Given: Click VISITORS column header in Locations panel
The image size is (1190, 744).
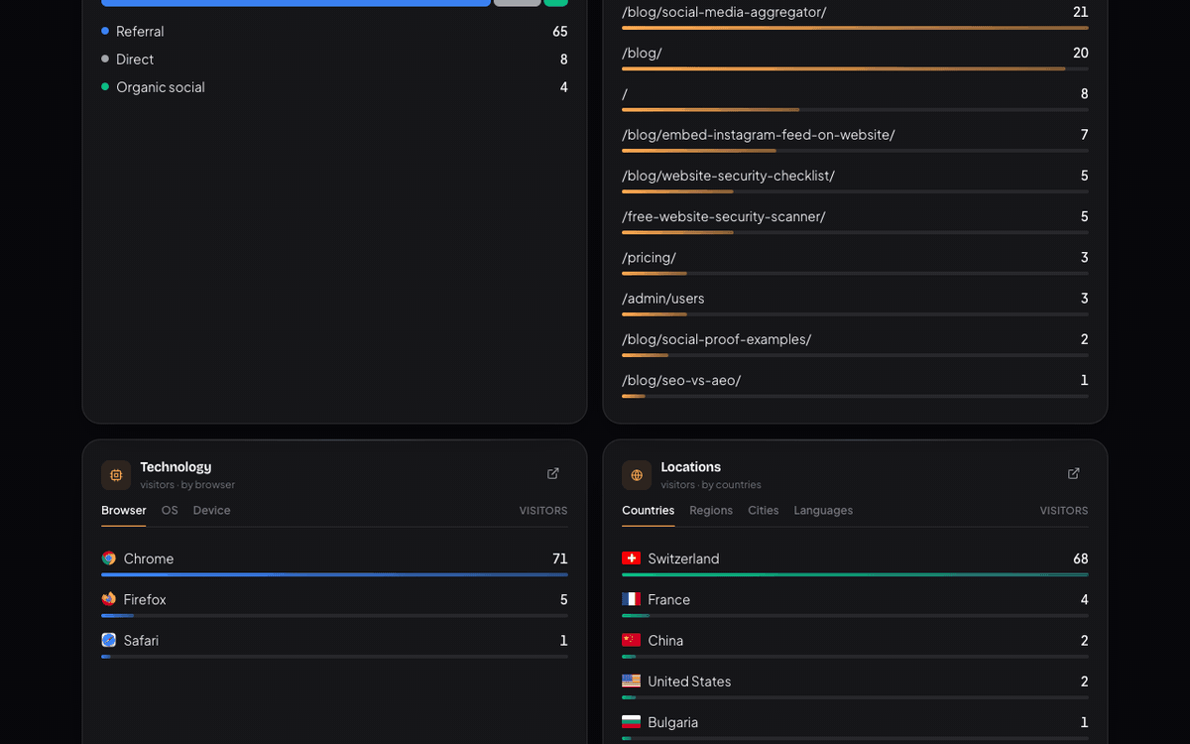Looking at the screenshot, I should pos(1064,511).
